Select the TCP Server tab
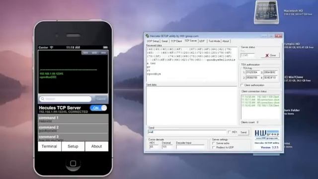This screenshot has width=318, height=179. coord(191,41)
